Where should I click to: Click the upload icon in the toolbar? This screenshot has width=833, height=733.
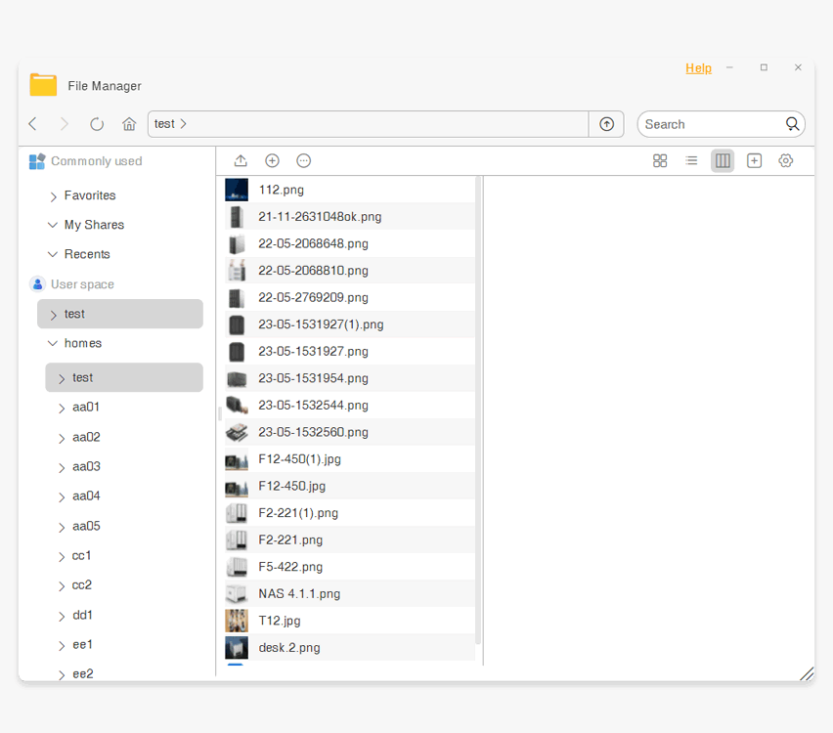coord(241,161)
